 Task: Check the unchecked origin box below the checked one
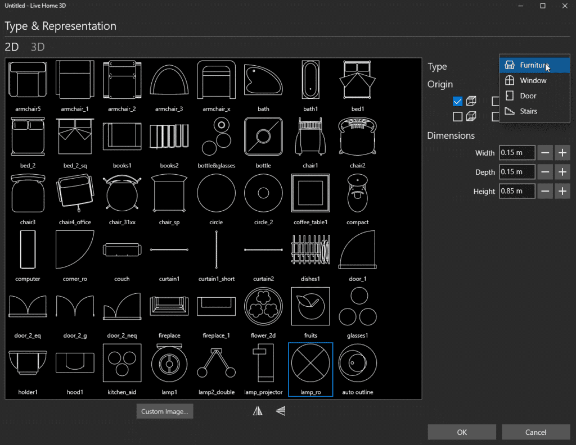point(457,117)
